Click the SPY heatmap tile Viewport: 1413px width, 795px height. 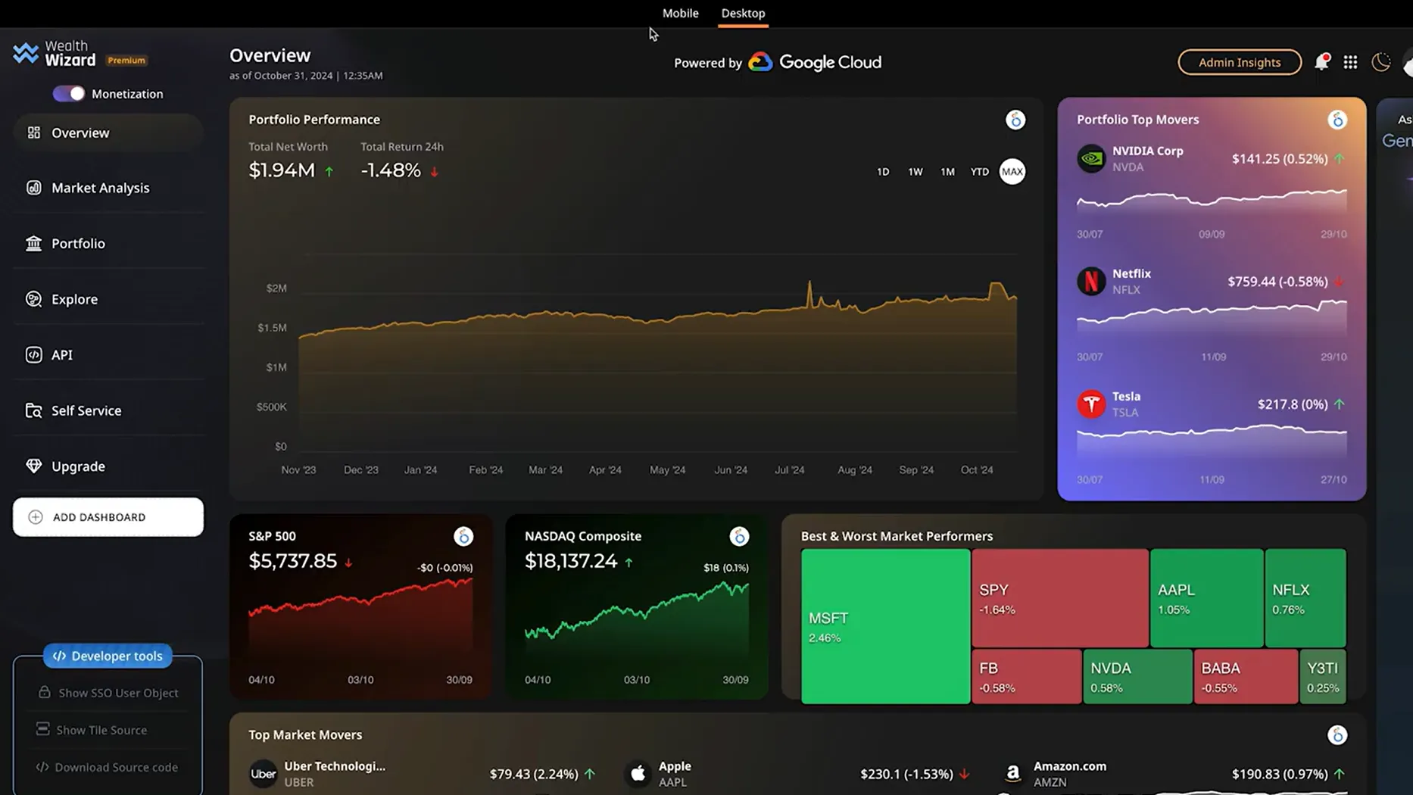pyautogui.click(x=1060, y=598)
